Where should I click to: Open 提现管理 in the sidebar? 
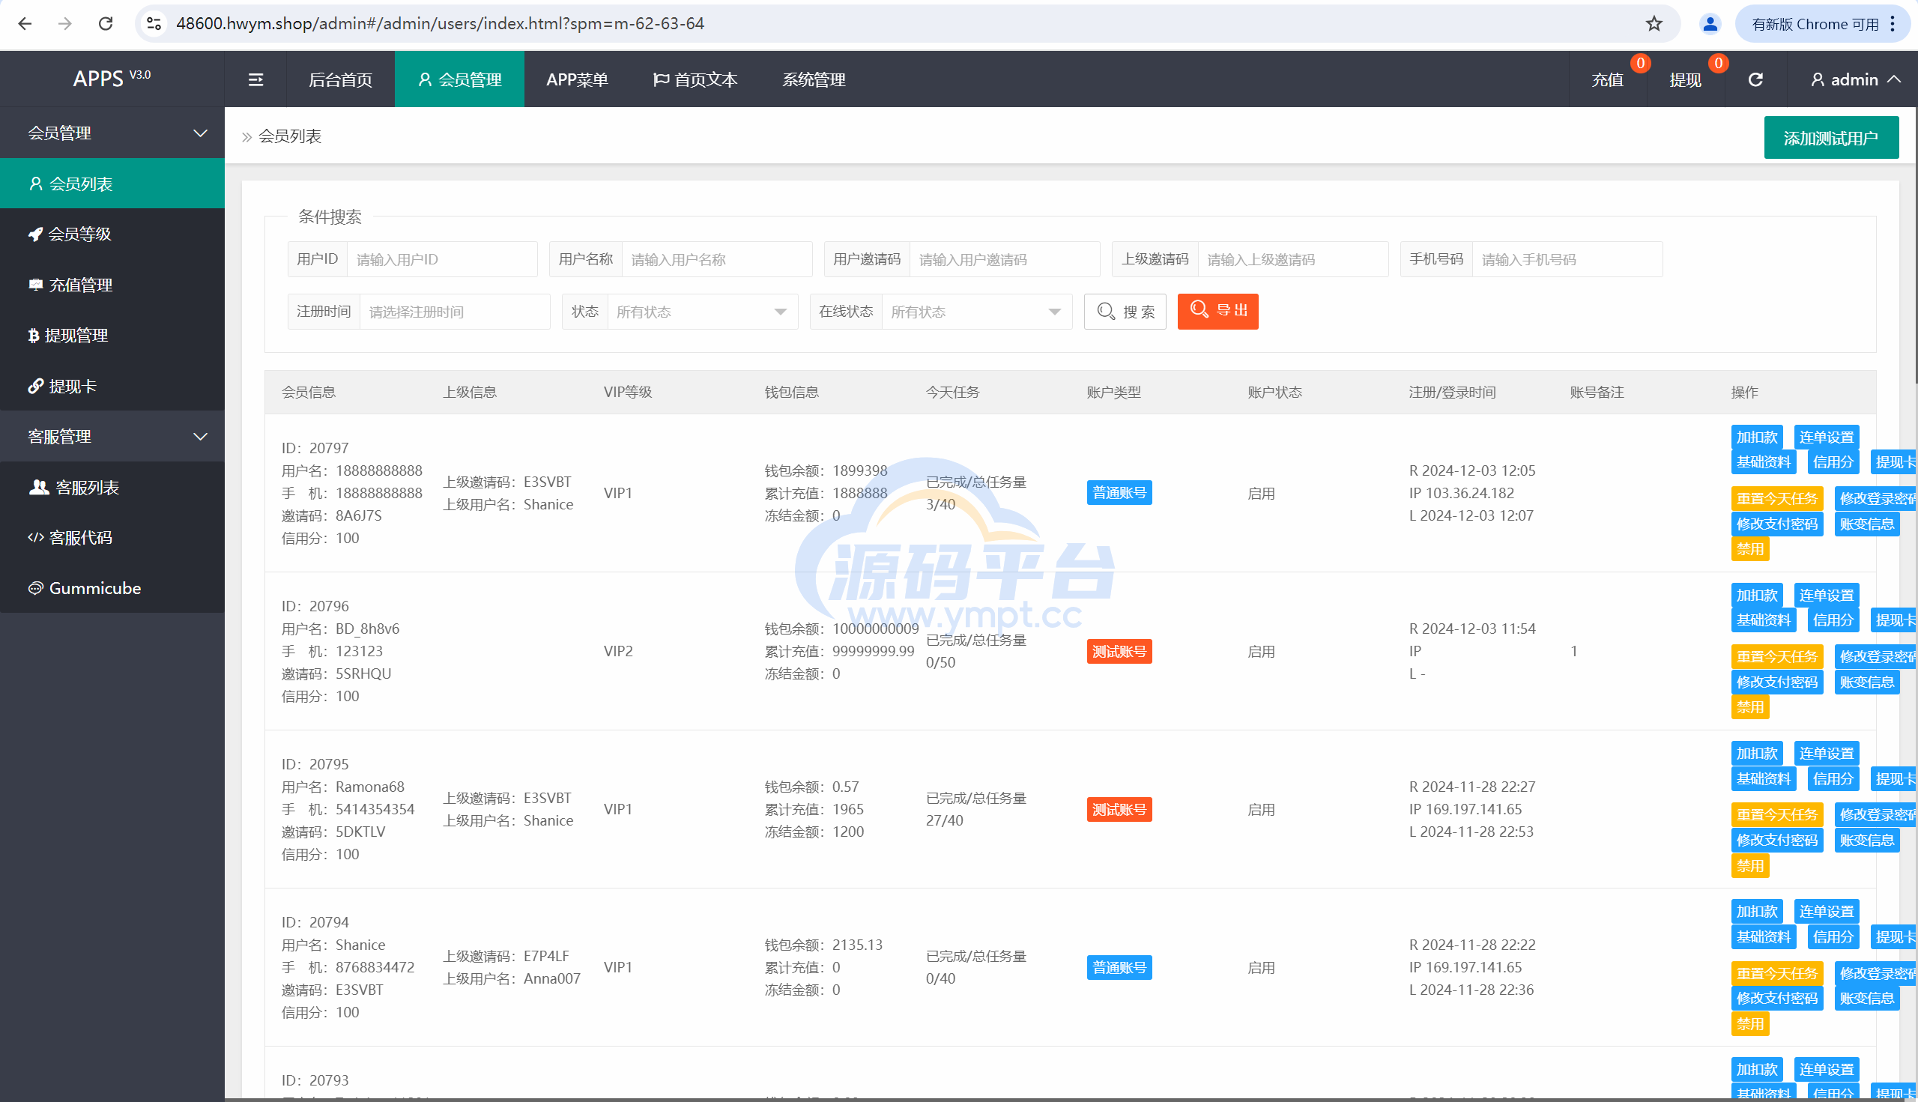tap(112, 336)
